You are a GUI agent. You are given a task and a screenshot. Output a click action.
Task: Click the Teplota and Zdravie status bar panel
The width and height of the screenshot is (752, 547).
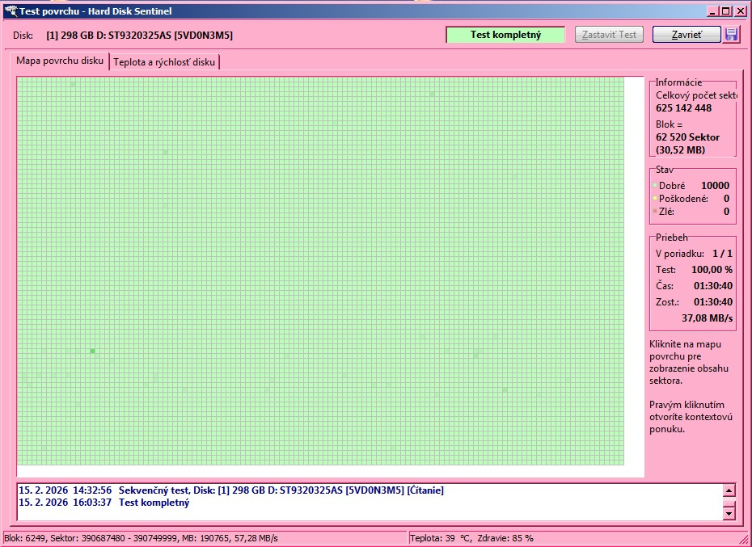[x=471, y=538]
